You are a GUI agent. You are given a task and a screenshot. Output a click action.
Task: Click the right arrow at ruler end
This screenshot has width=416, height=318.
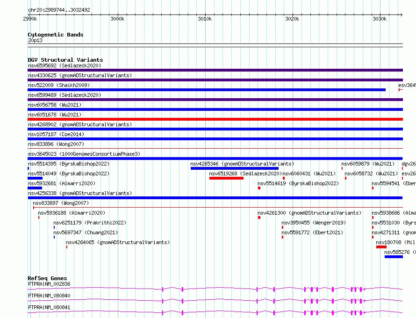click(x=401, y=14)
